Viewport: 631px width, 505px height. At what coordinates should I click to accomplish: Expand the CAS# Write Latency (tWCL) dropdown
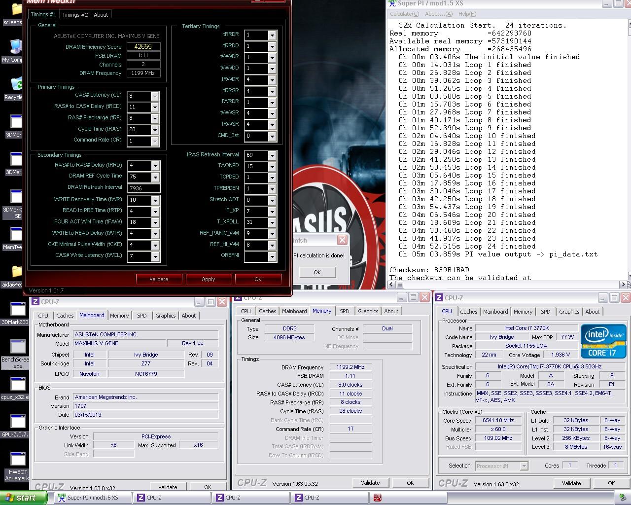155,256
